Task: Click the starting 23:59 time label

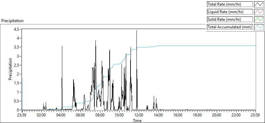Action: click(x=22, y=115)
